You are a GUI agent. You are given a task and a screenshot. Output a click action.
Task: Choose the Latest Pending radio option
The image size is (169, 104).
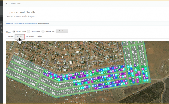[28, 31]
